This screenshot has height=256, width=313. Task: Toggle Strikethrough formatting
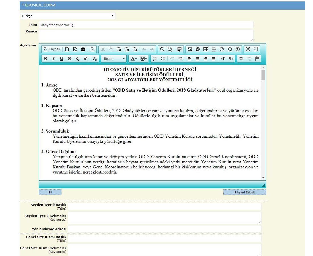pyautogui.click(x=69, y=59)
